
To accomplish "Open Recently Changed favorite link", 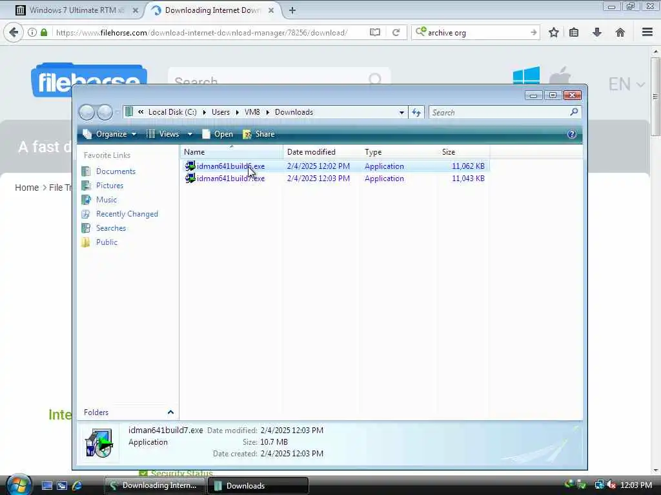I will [120, 214].
